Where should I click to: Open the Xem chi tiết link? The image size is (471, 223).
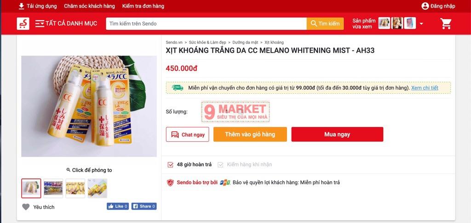(x=425, y=88)
